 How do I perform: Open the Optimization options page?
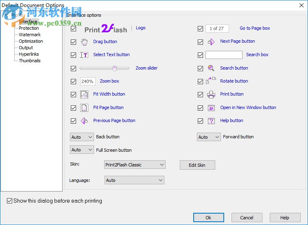(31, 41)
